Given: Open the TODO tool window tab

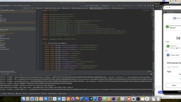Looking at the screenshot, I should click(5, 93).
